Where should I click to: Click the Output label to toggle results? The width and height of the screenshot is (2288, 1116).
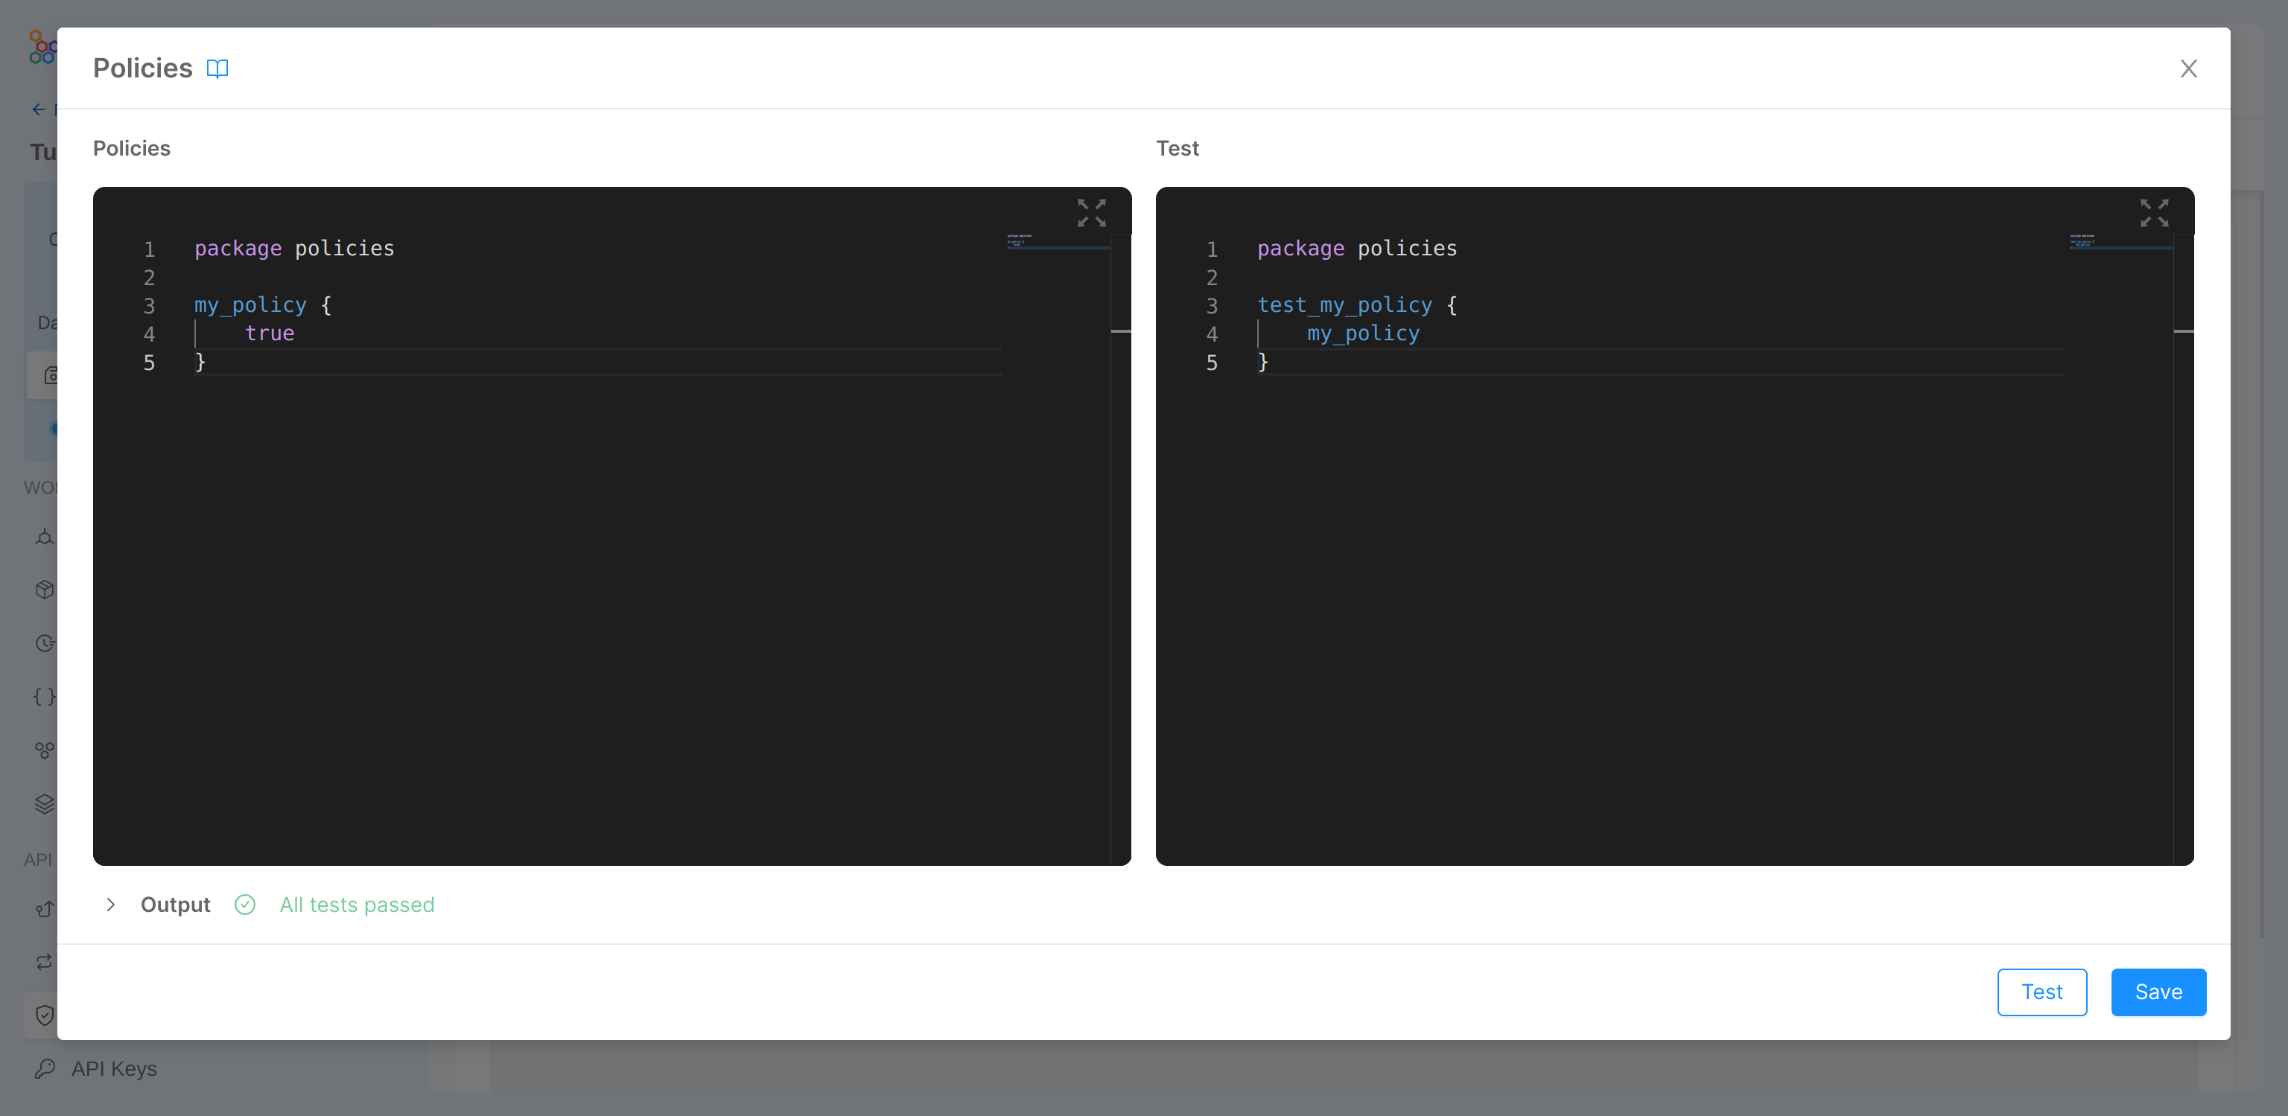175,904
